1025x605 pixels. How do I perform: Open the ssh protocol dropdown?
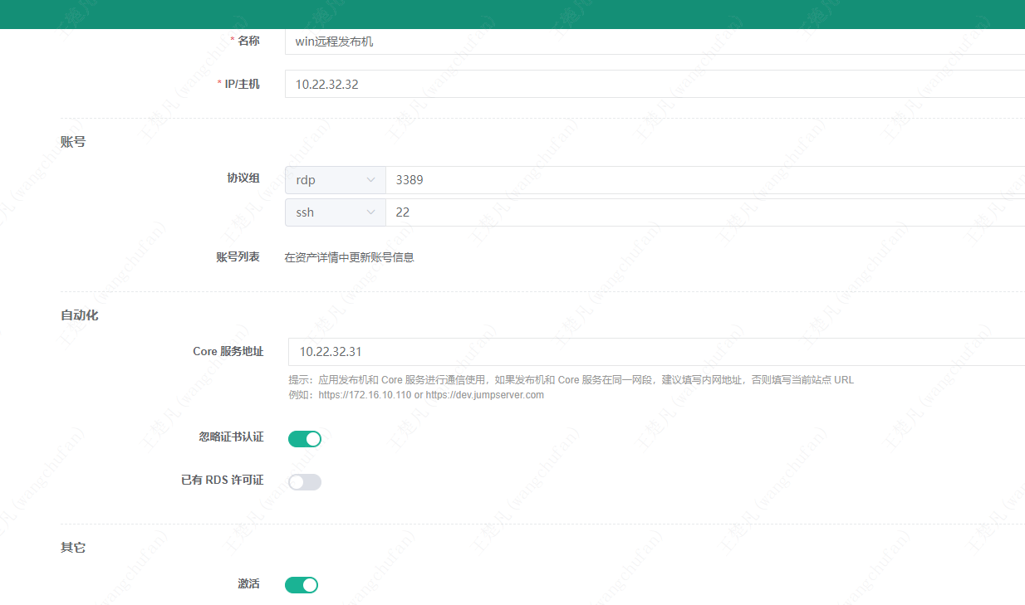click(336, 212)
